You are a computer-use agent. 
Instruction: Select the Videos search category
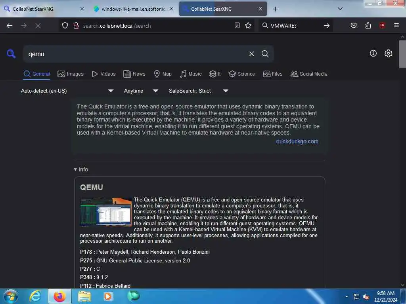pyautogui.click(x=103, y=74)
